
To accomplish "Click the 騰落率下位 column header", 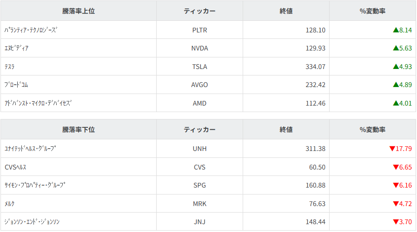I will 79,130.
